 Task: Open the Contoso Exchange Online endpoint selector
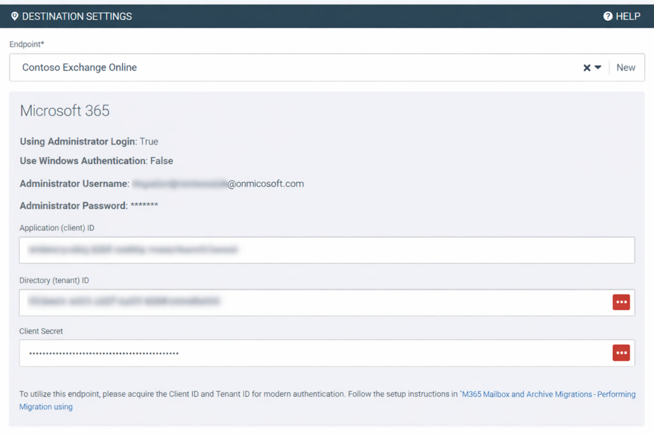[294, 68]
